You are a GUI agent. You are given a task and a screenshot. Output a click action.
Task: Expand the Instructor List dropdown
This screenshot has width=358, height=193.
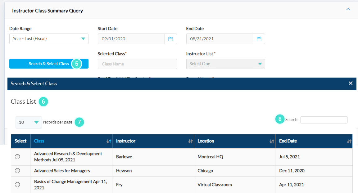coord(225,64)
